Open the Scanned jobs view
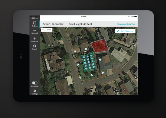This screenshot has height=118, width=166. 35,32
